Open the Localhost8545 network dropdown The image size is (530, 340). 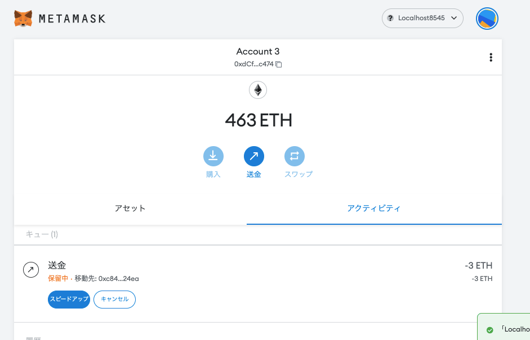click(422, 18)
